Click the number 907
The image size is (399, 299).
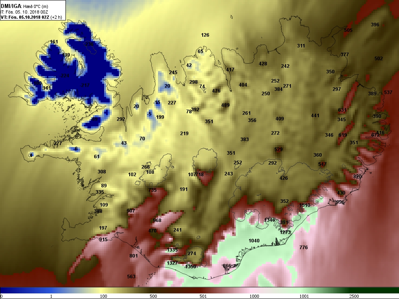[131, 211]
